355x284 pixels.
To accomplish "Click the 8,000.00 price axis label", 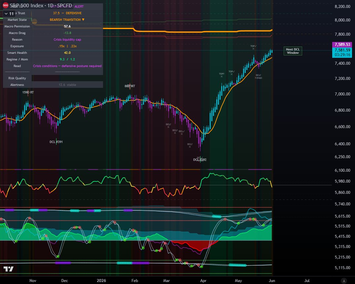I will pos(342,20).
